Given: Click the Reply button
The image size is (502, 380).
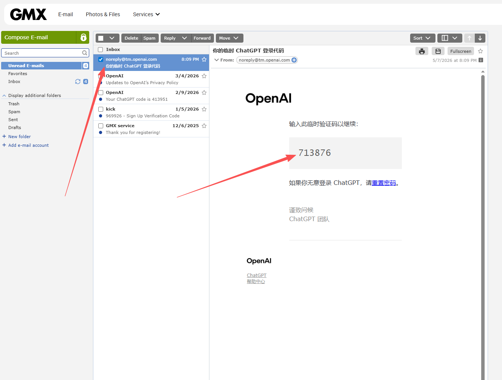Looking at the screenshot, I should pyautogui.click(x=170, y=38).
